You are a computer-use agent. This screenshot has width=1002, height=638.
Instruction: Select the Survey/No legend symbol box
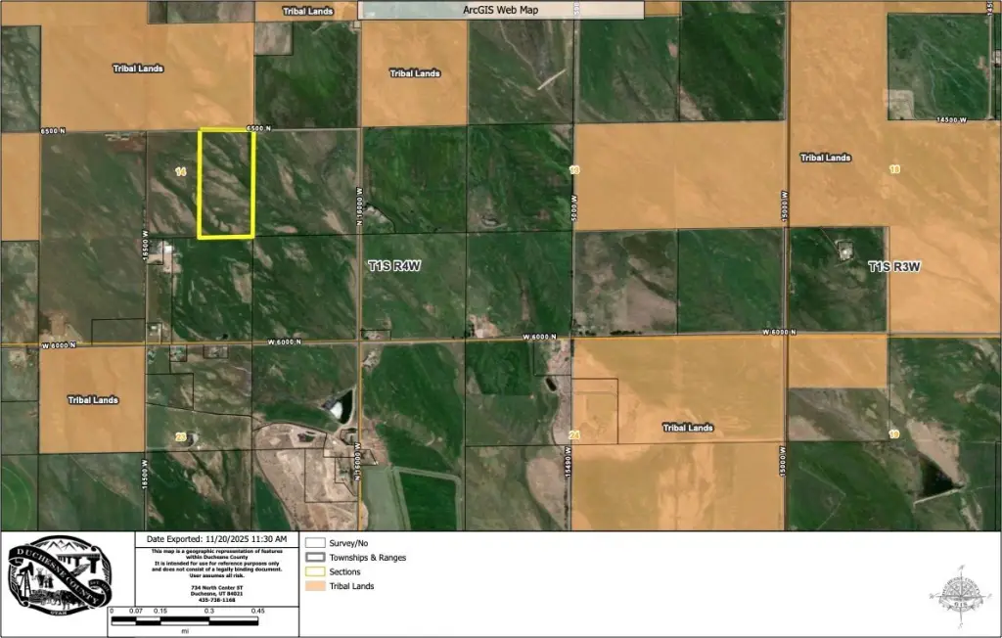pyautogui.click(x=314, y=542)
